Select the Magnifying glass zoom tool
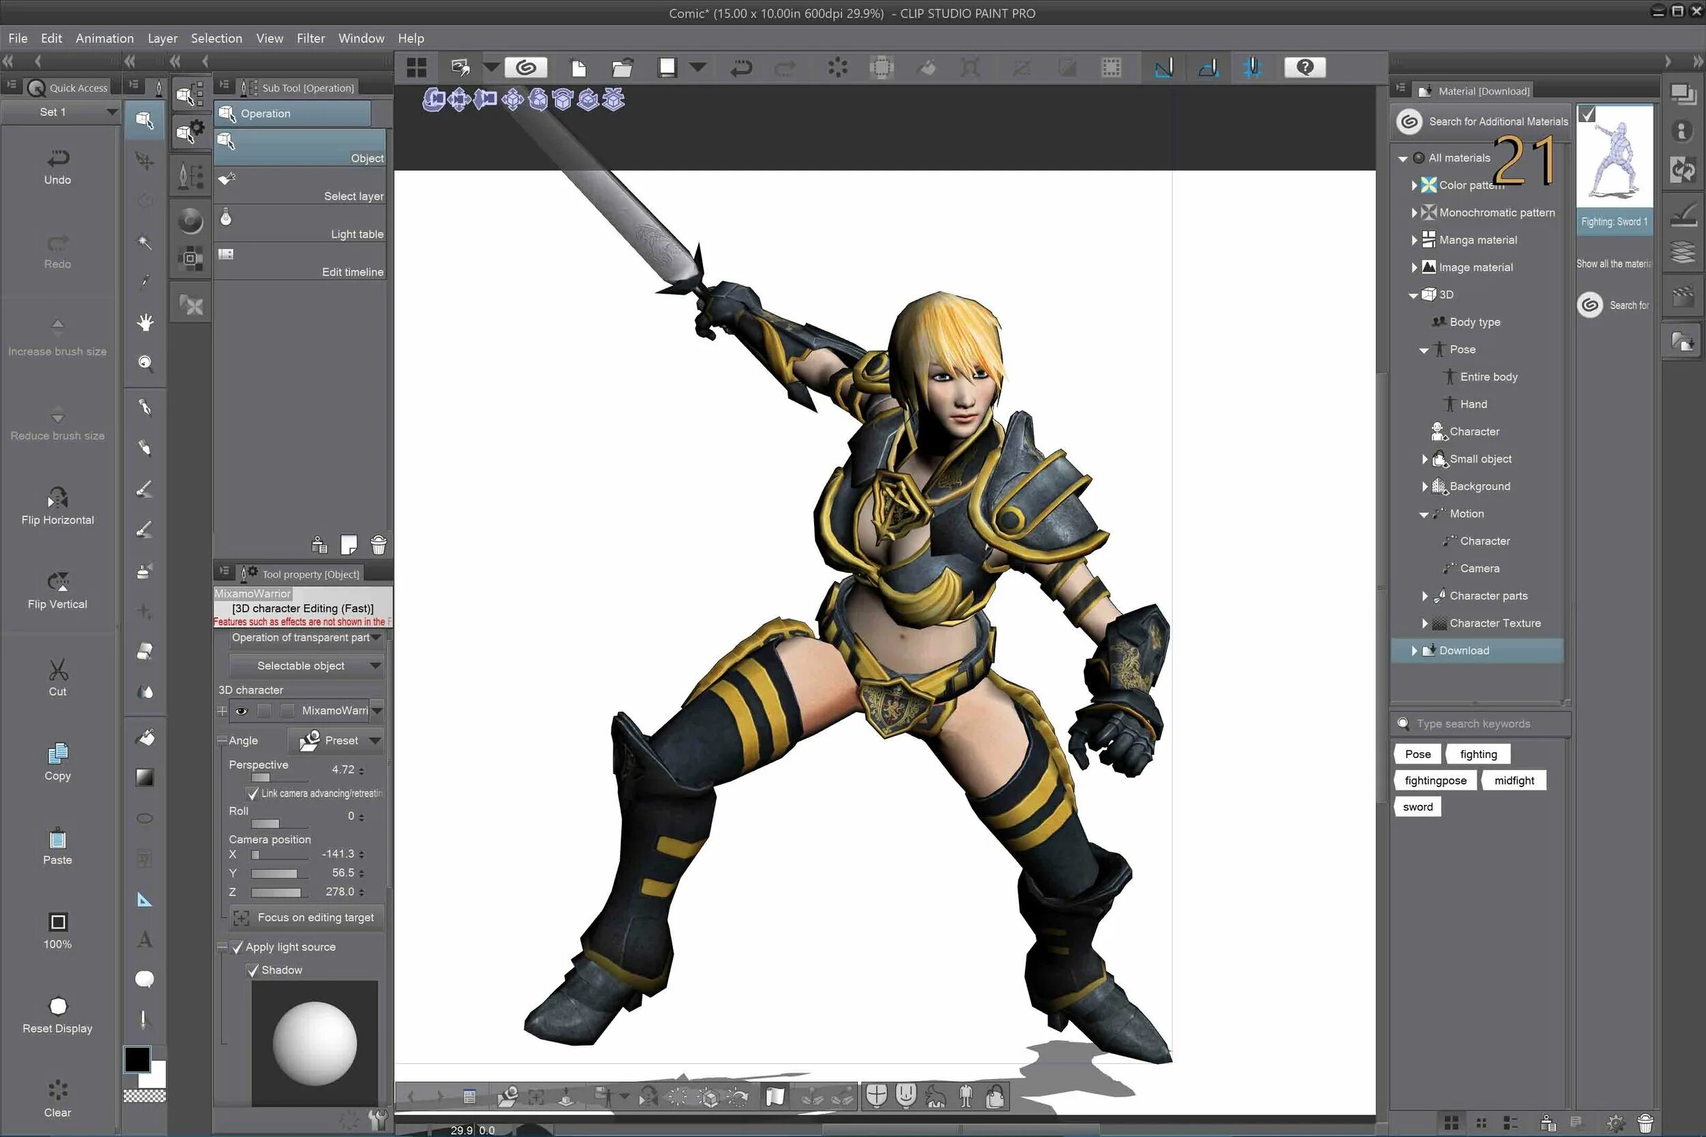 (145, 363)
